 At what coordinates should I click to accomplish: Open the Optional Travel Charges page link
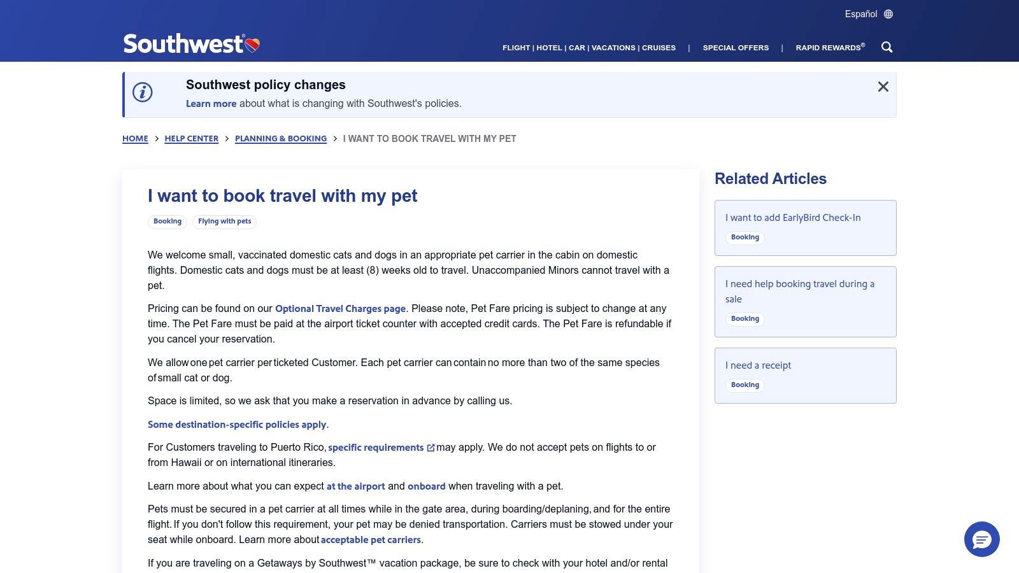[340, 308]
